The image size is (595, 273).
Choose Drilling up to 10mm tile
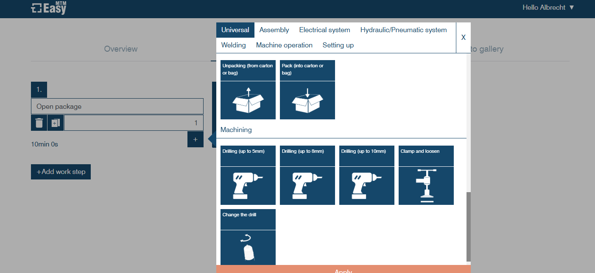click(x=367, y=175)
